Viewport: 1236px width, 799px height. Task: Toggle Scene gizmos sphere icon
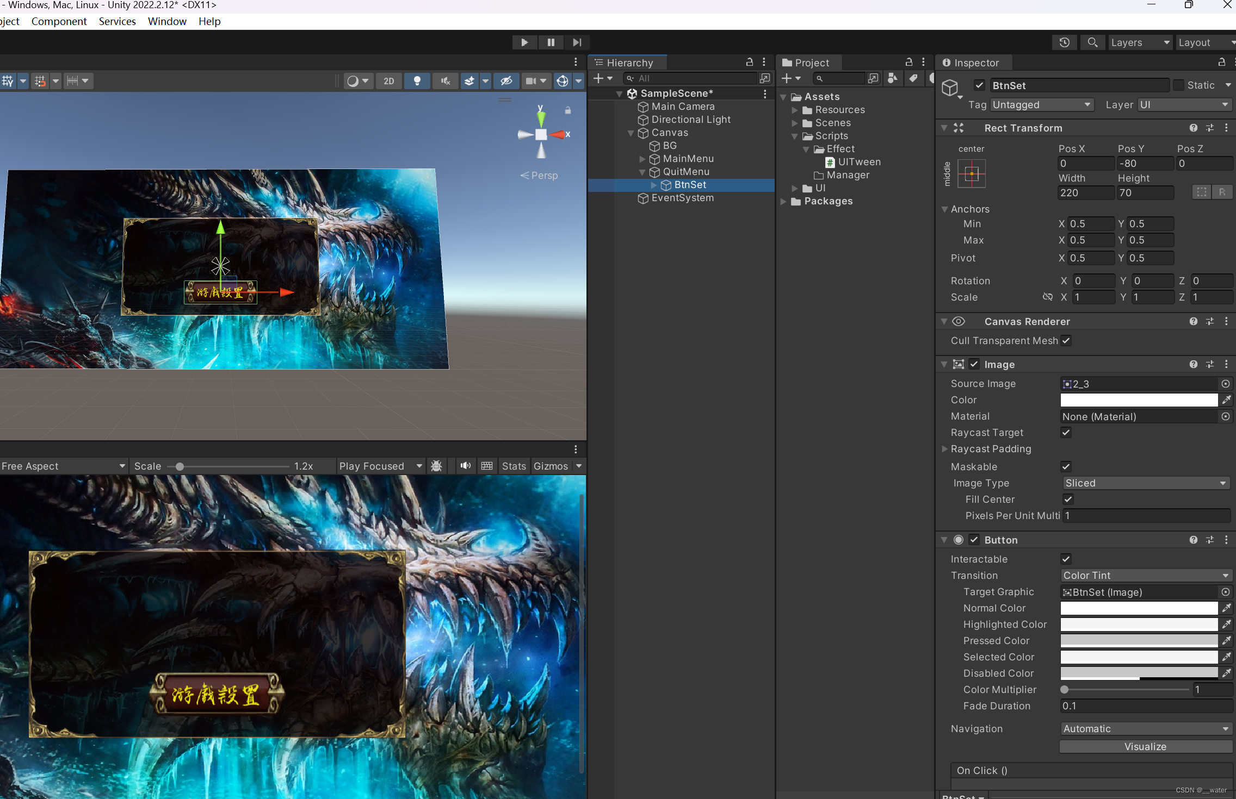(x=562, y=81)
